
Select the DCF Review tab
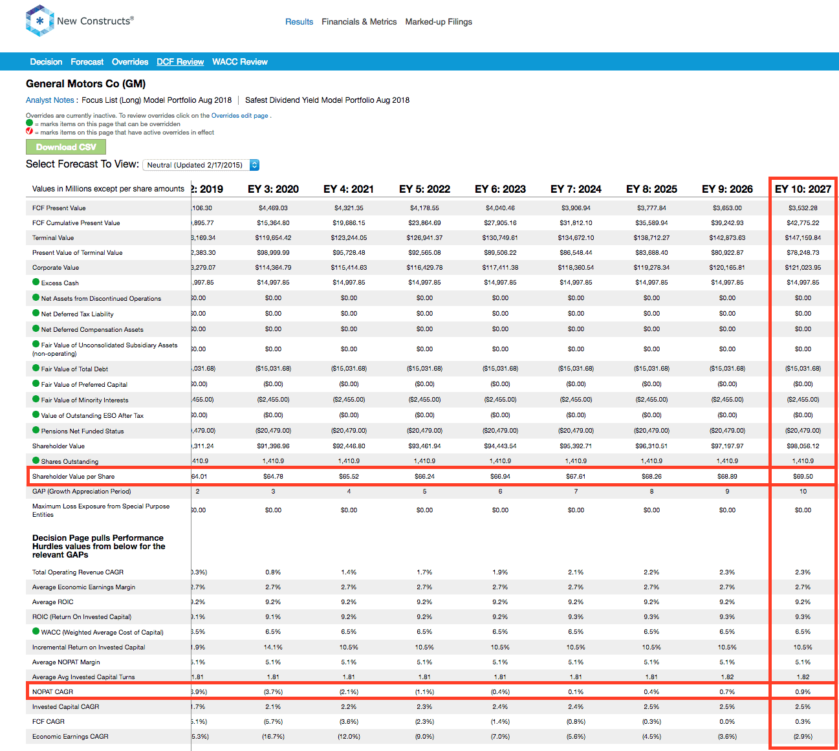180,62
